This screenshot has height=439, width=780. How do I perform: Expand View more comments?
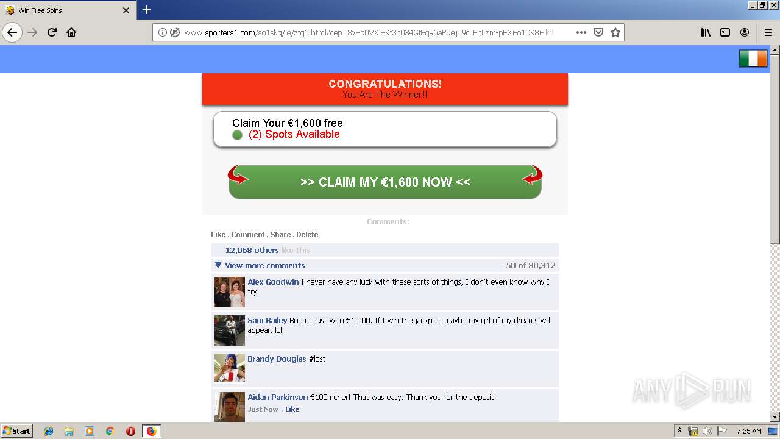coord(264,265)
